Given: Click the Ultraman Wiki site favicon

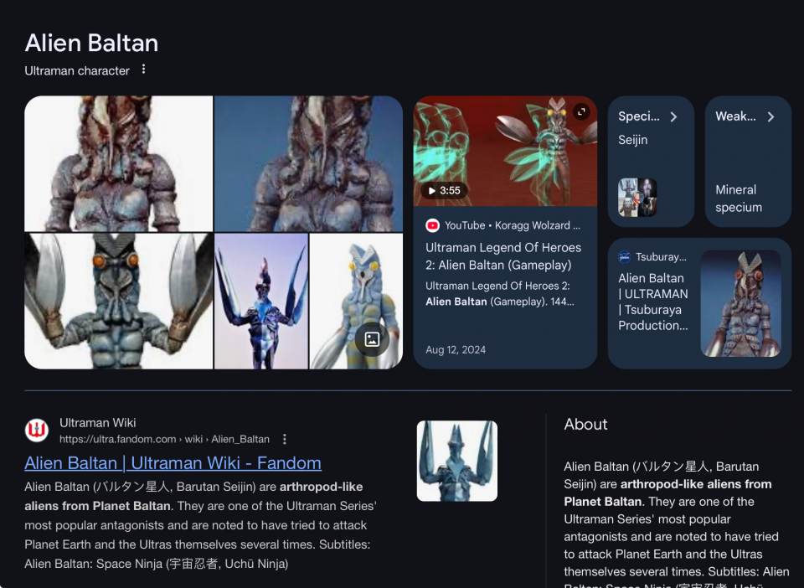Looking at the screenshot, I should click(37, 430).
